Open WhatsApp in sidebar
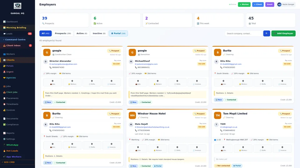Screen dimensions: 300x168 point(17,145)
